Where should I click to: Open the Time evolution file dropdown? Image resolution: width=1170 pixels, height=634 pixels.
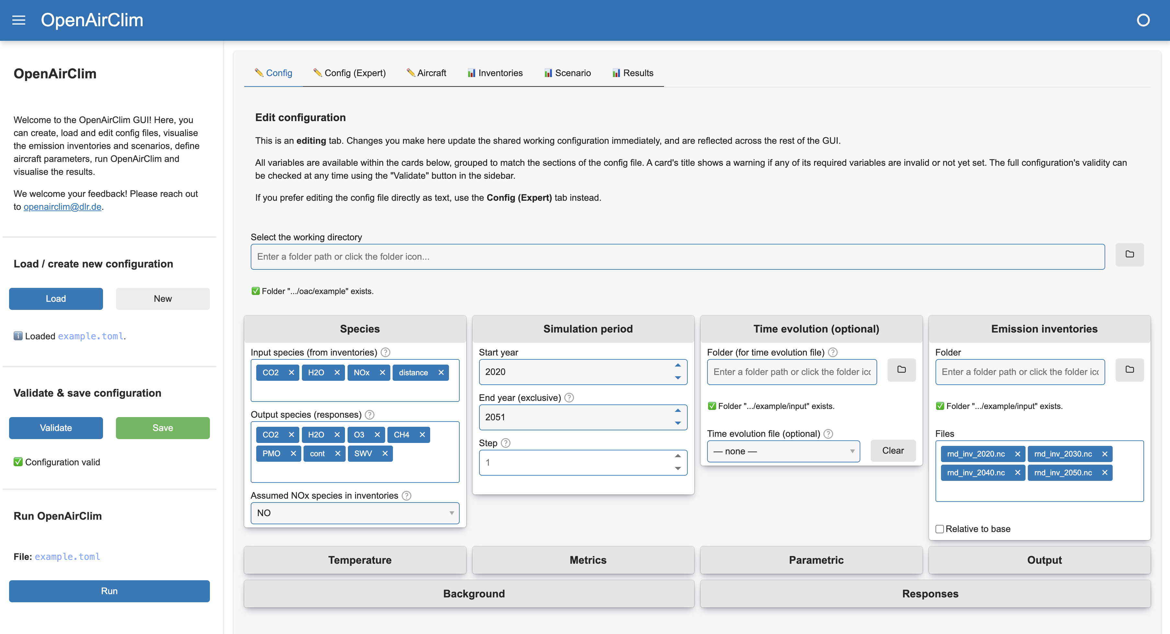click(x=784, y=451)
